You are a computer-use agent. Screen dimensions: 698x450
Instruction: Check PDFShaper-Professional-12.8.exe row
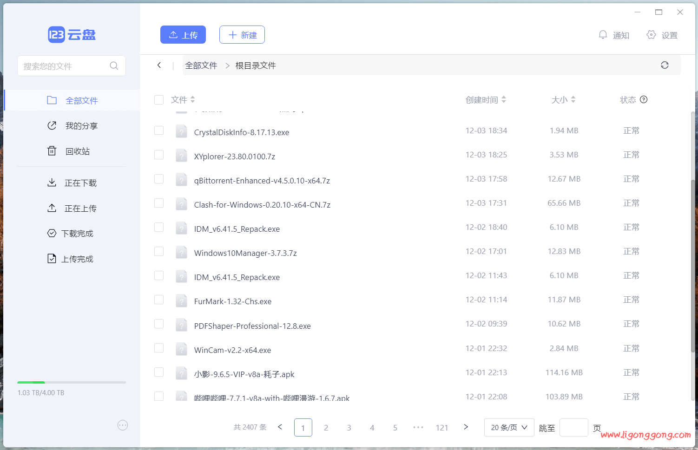click(159, 324)
